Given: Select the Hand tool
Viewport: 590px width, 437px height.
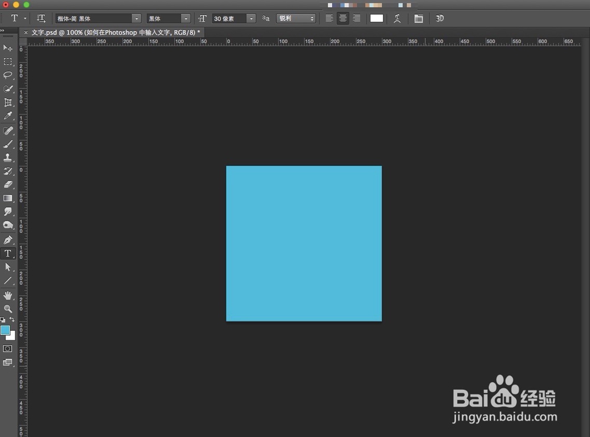Looking at the screenshot, I should pyautogui.click(x=8, y=295).
